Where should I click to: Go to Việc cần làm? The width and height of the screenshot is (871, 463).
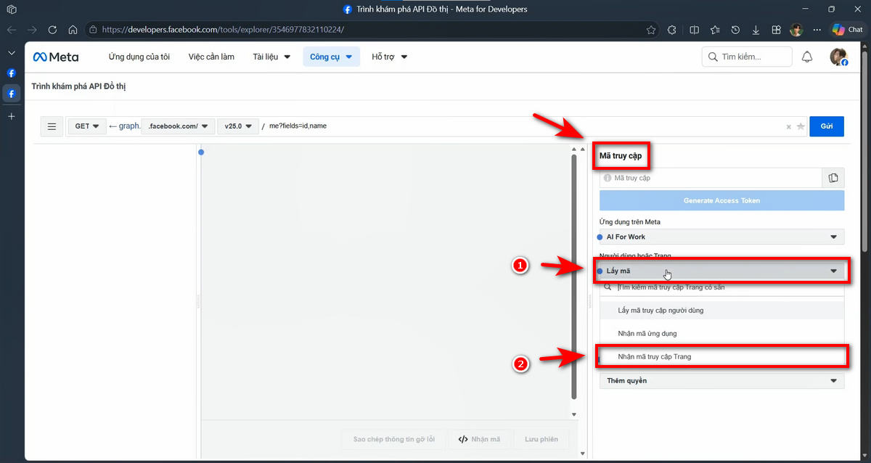[211, 57]
